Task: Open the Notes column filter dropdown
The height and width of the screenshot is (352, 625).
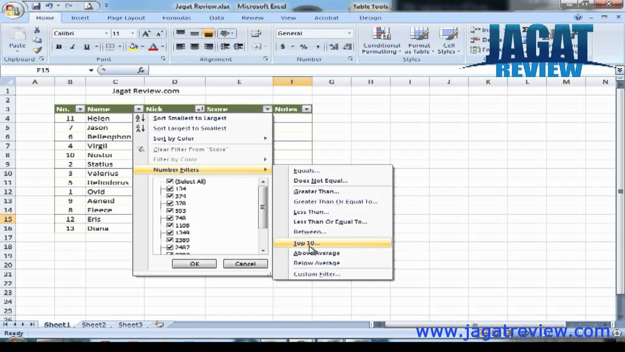Action: [x=307, y=109]
